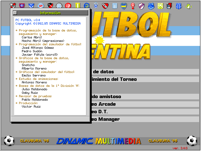Click 'Programación del simulador de fútbol:' heading

50,44
